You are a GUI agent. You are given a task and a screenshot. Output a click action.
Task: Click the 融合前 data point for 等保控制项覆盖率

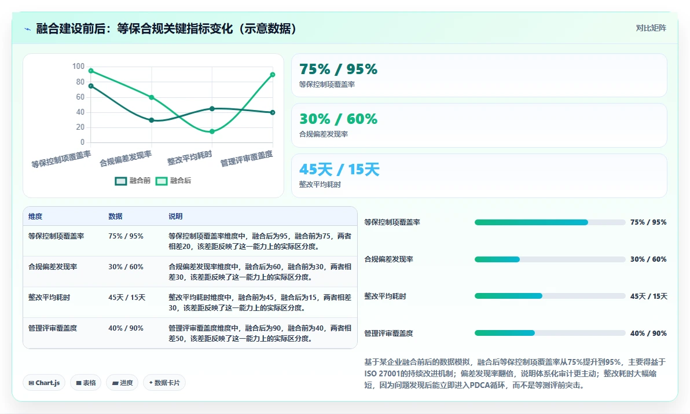[x=91, y=86]
